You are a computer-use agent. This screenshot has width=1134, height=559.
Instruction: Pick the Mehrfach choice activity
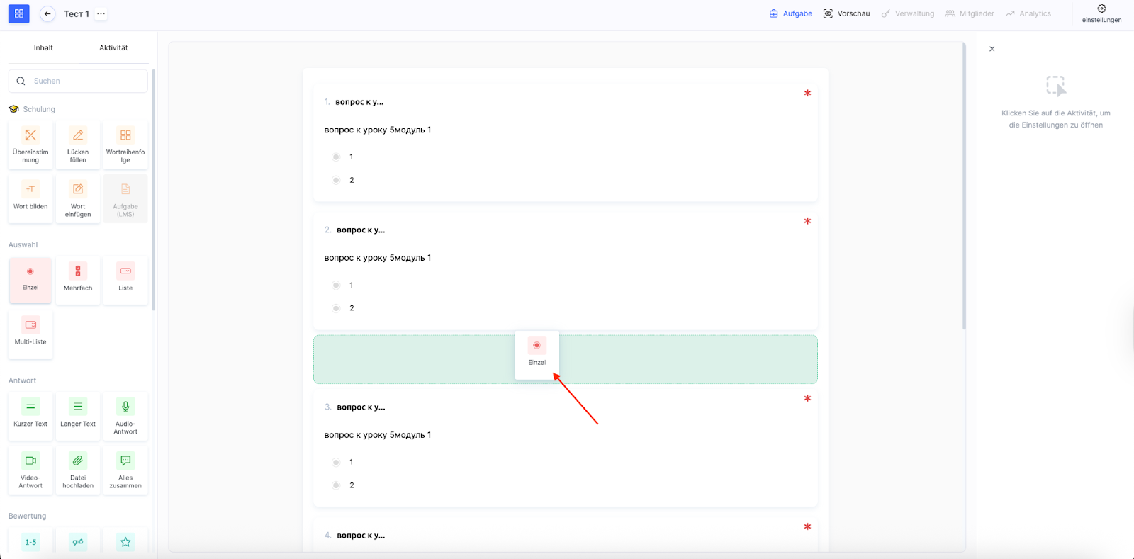click(x=78, y=279)
